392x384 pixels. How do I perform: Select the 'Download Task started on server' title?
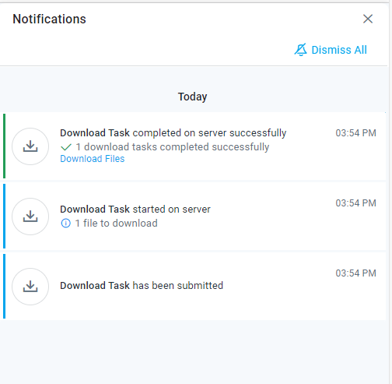(x=135, y=209)
